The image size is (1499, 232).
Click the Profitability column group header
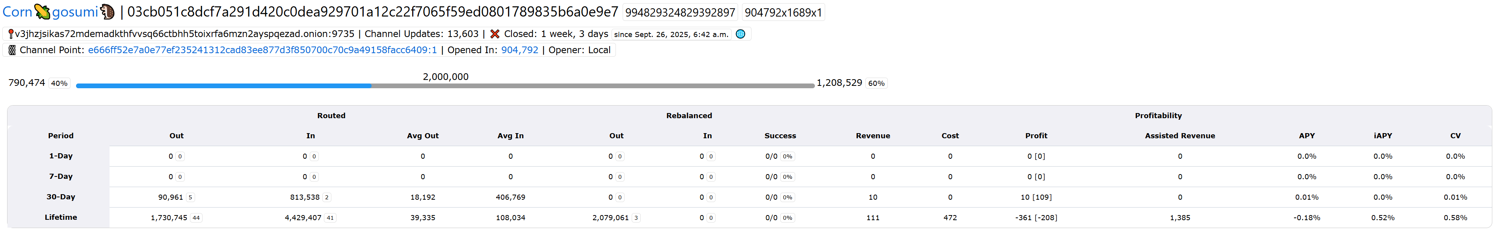1157,116
